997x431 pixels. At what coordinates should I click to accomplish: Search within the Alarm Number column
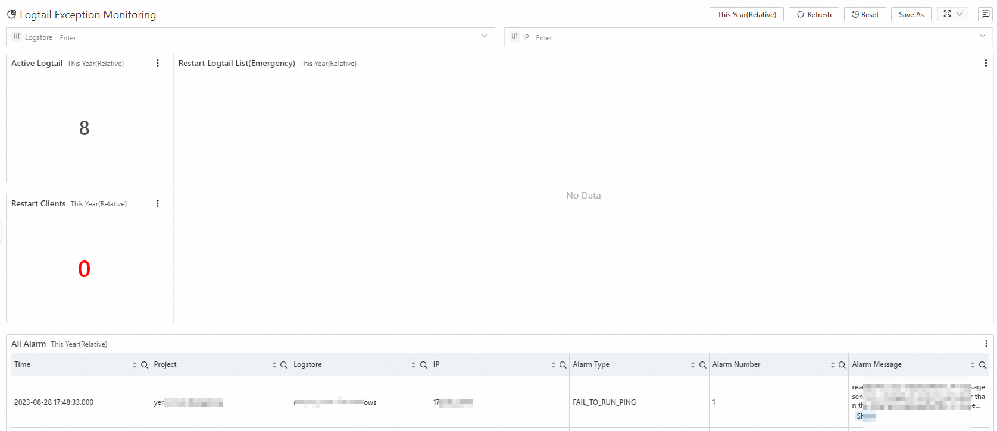(842, 365)
